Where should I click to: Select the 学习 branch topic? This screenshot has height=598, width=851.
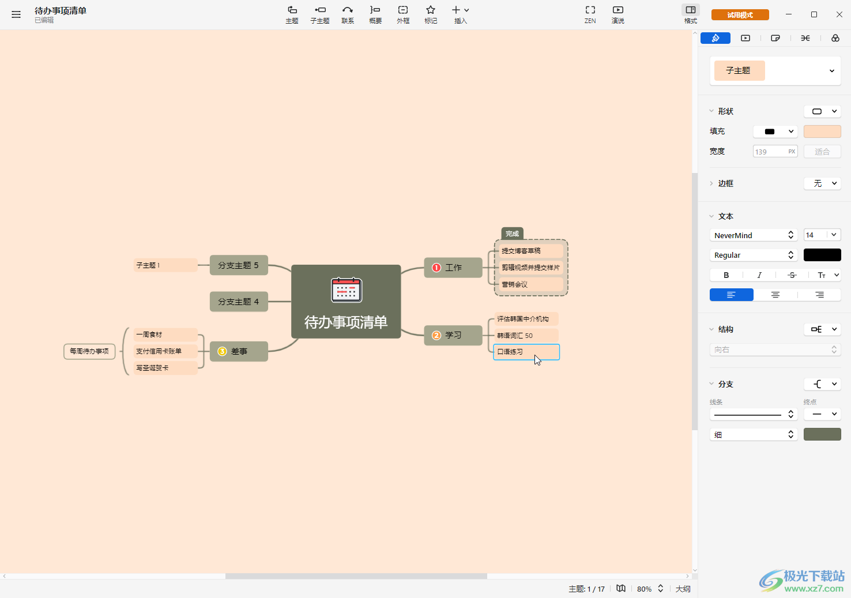pyautogui.click(x=453, y=335)
